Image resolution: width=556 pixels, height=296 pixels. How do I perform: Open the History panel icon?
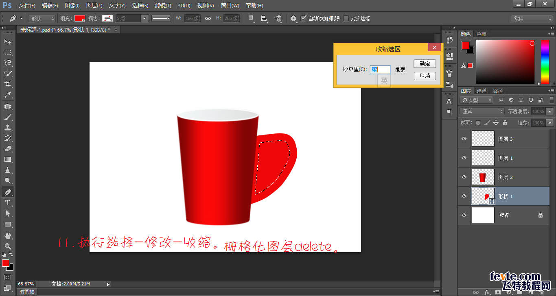[x=449, y=40]
